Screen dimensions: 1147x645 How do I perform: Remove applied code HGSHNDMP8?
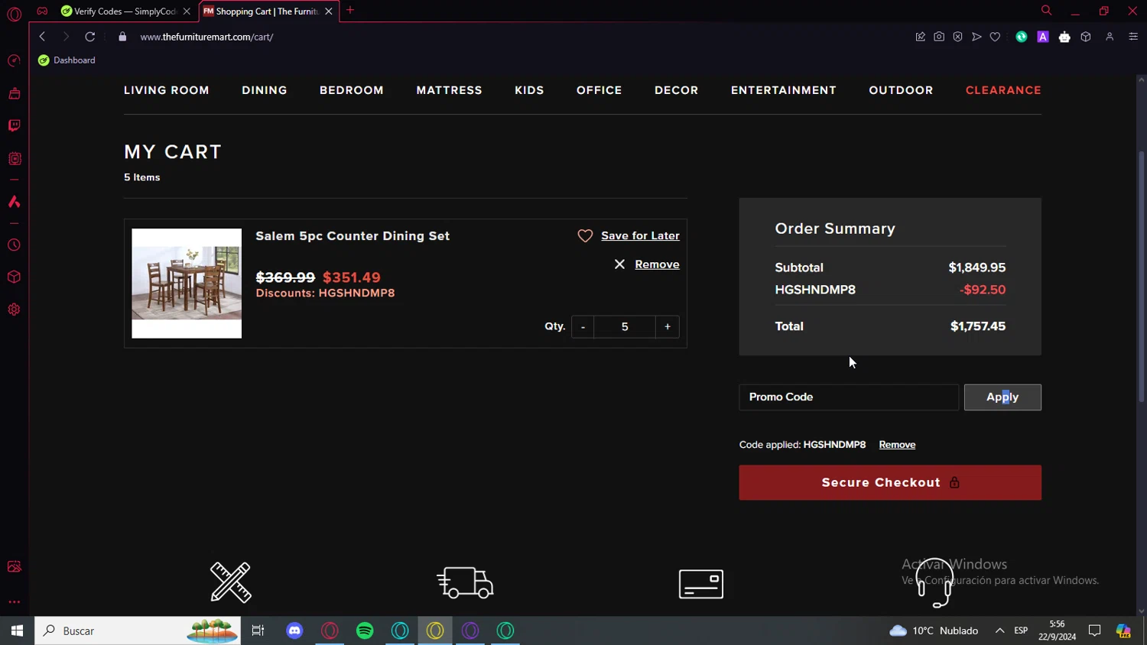point(897,445)
